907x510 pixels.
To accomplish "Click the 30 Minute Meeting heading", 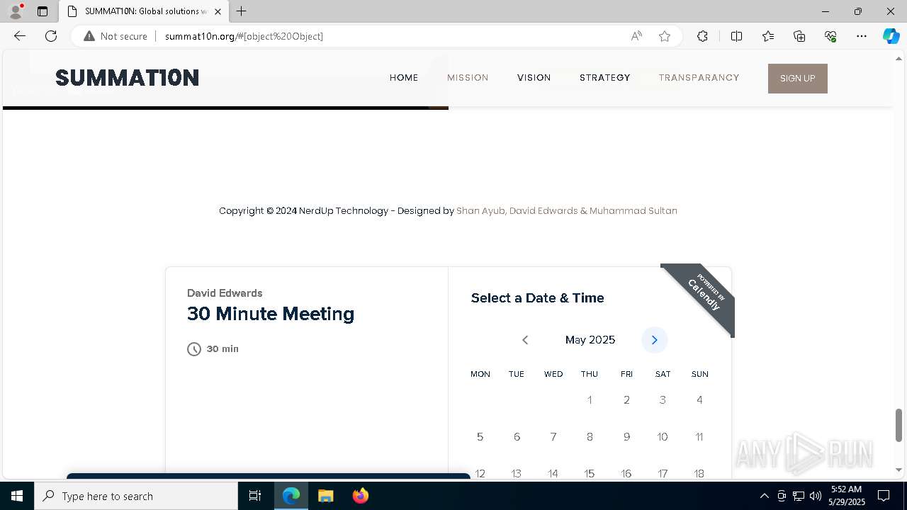I will [271, 314].
